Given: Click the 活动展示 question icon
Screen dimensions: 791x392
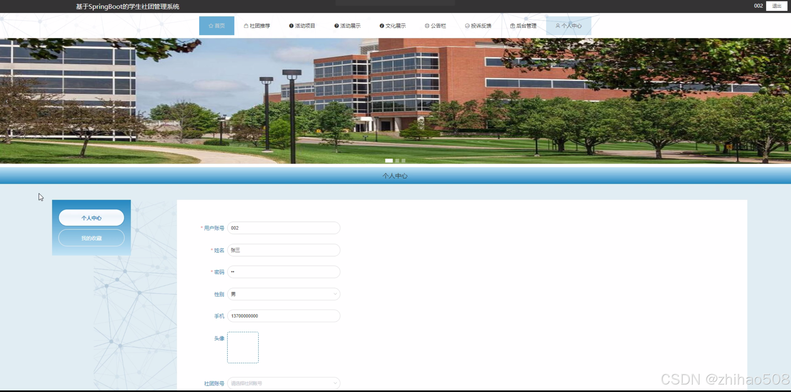Looking at the screenshot, I should [336, 26].
